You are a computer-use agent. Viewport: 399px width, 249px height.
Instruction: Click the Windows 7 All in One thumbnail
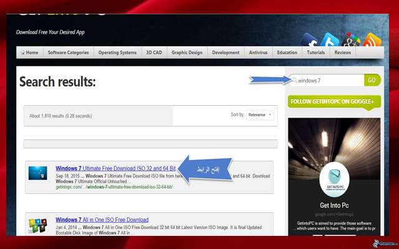pyautogui.click(x=37, y=225)
